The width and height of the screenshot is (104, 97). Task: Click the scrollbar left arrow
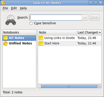[x=40, y=86]
